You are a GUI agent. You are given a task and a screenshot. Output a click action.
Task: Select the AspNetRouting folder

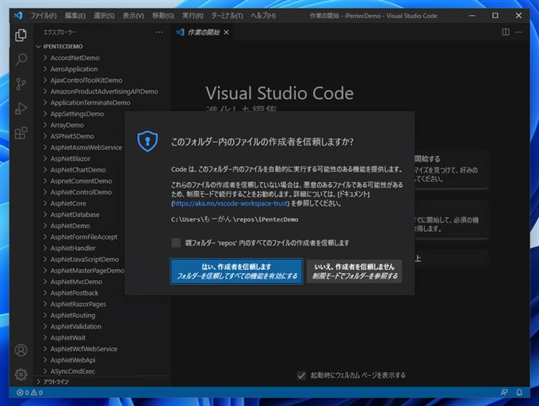click(73, 316)
